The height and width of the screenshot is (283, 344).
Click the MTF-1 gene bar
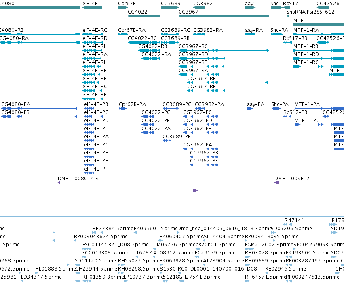click(x=319, y=25)
